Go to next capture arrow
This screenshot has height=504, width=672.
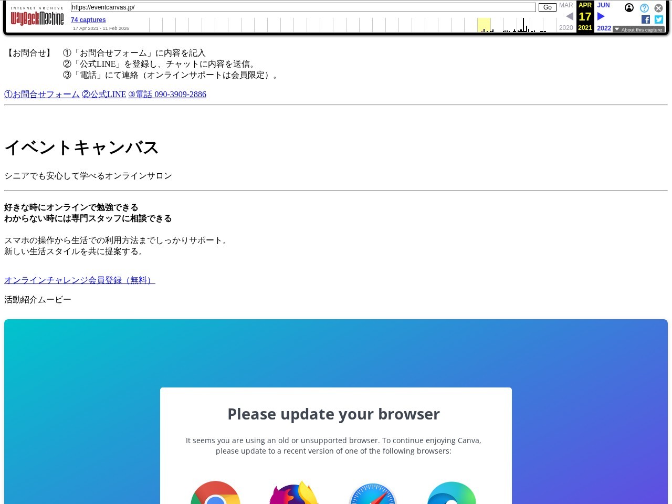pos(601,16)
